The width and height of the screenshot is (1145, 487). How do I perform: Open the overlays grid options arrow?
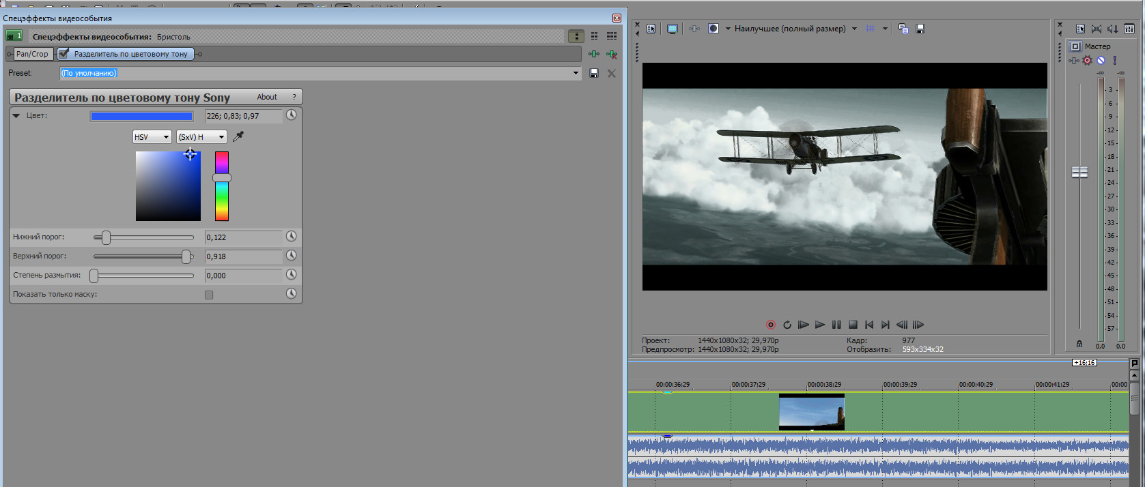coord(885,29)
